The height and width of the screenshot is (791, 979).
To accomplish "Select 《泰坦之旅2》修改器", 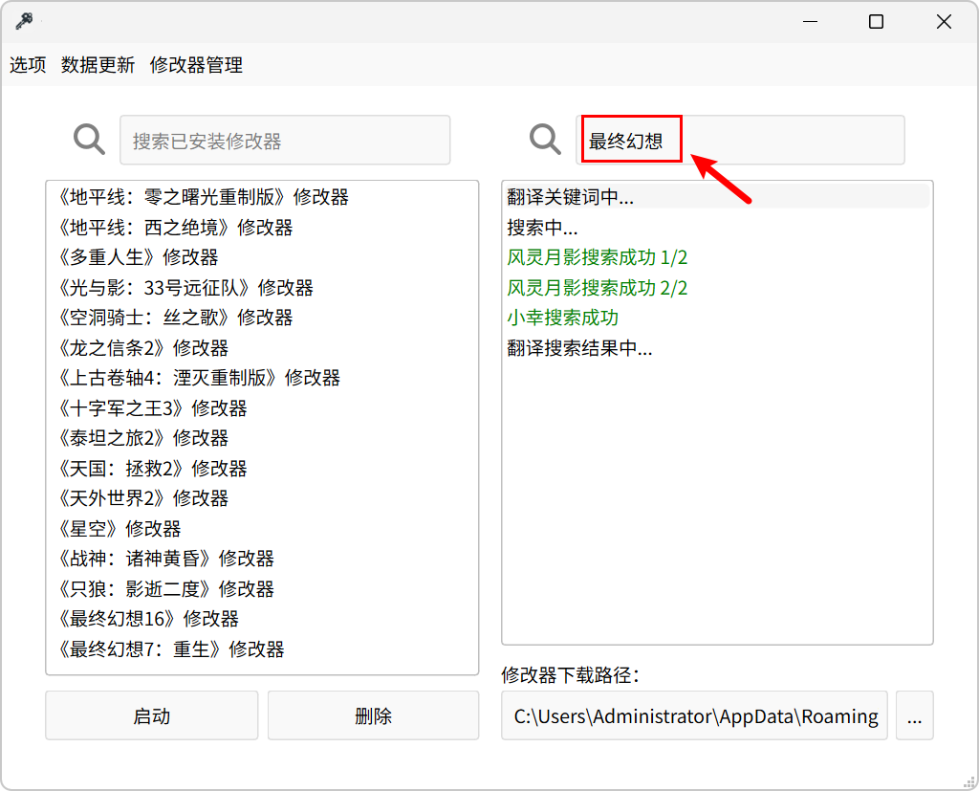I will coord(262,439).
